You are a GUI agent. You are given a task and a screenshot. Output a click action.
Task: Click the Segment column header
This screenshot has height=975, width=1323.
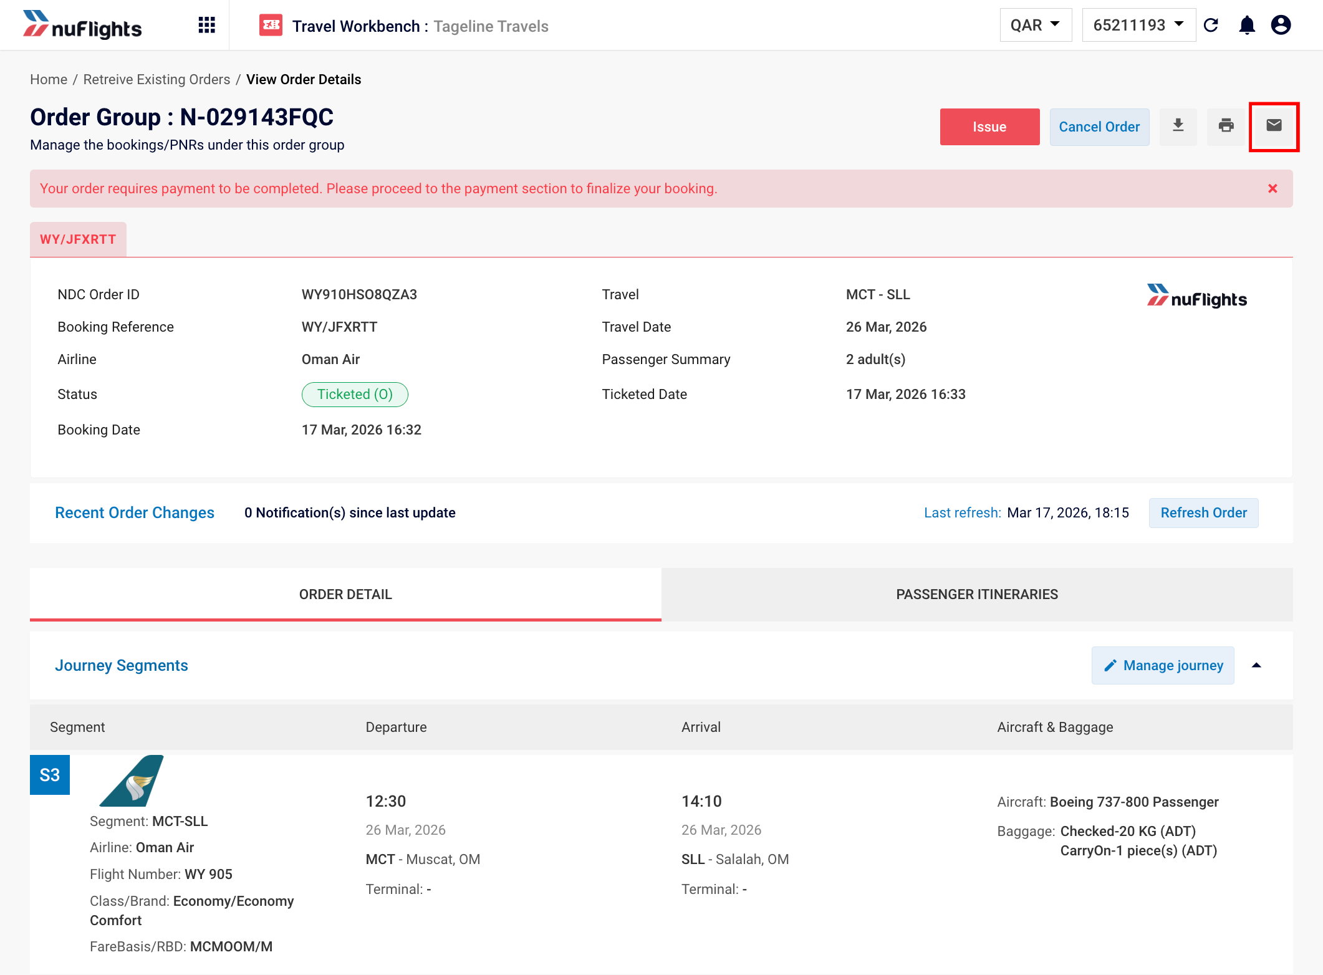coord(77,727)
